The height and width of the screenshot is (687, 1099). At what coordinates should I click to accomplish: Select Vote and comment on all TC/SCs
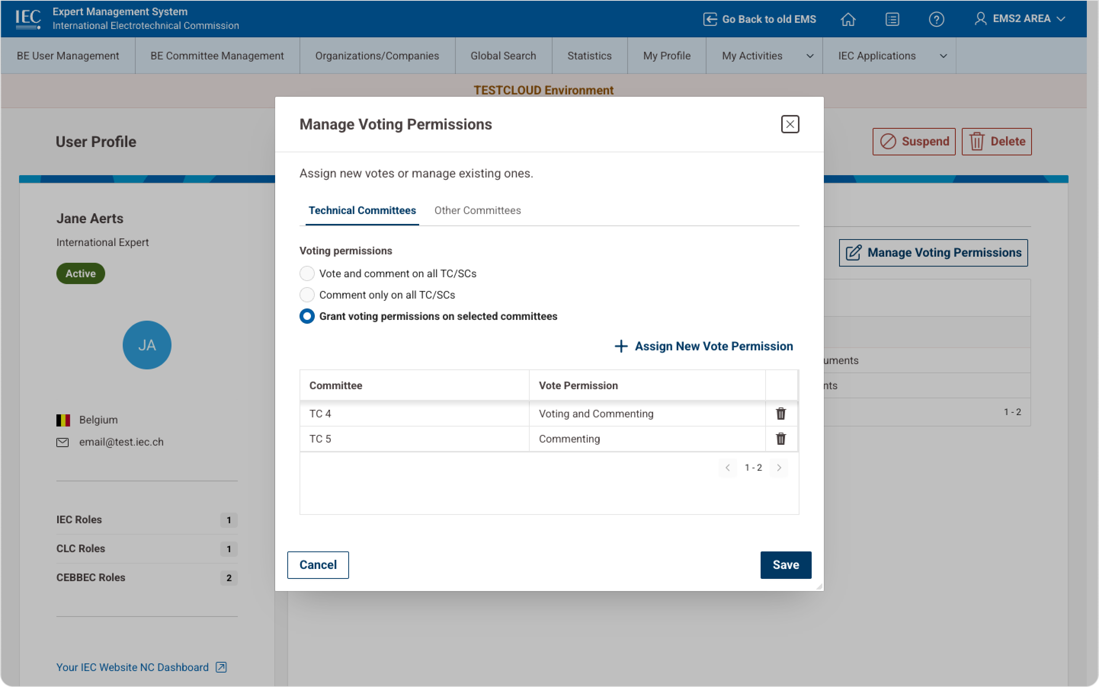tap(308, 273)
